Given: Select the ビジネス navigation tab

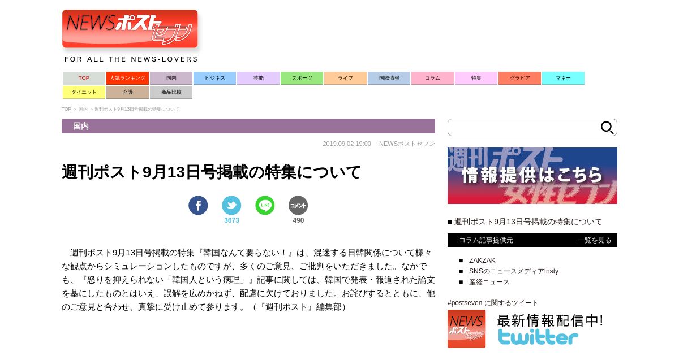Looking at the screenshot, I should tap(214, 78).
